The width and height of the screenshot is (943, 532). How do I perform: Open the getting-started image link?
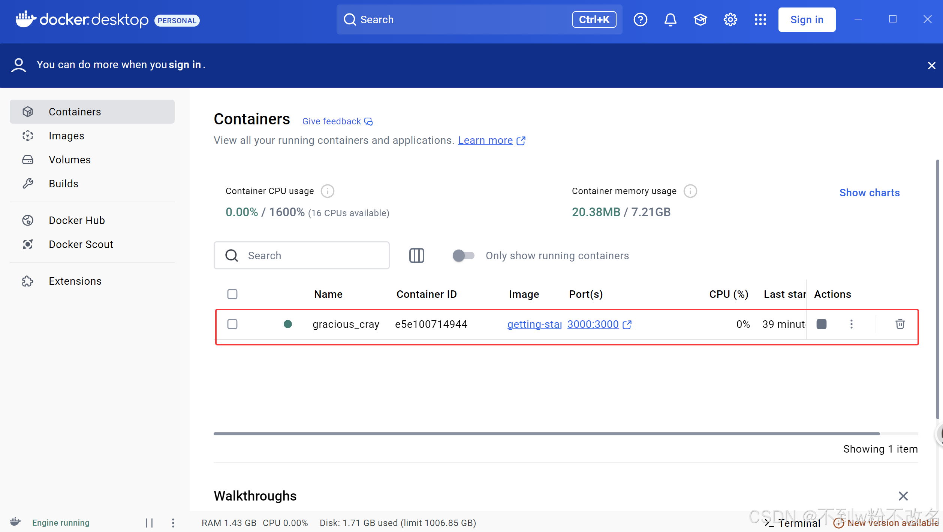534,324
